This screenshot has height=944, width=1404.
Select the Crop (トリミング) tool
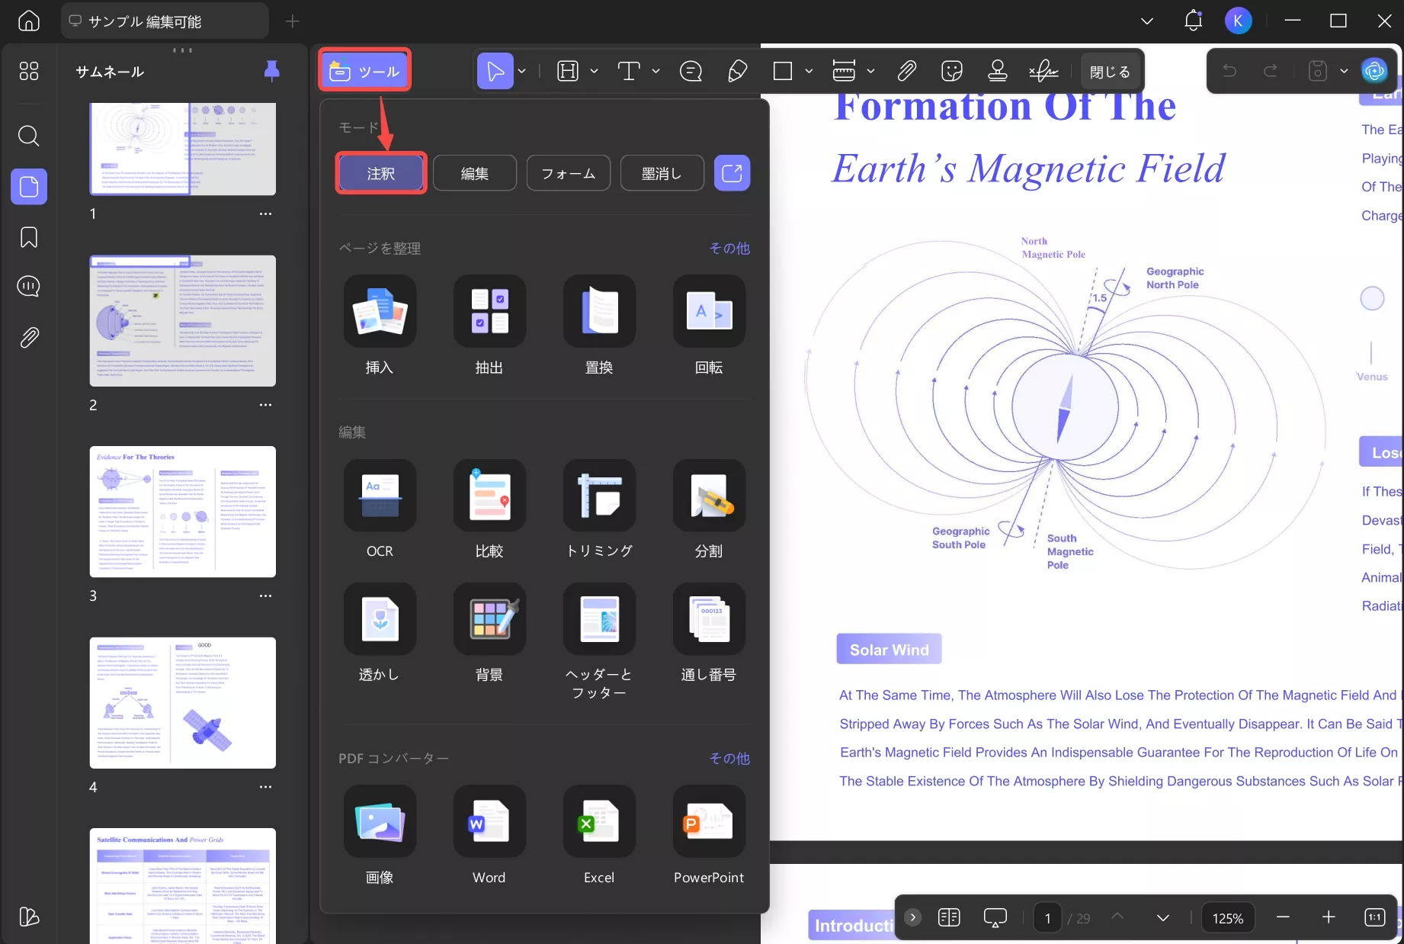coord(599,496)
